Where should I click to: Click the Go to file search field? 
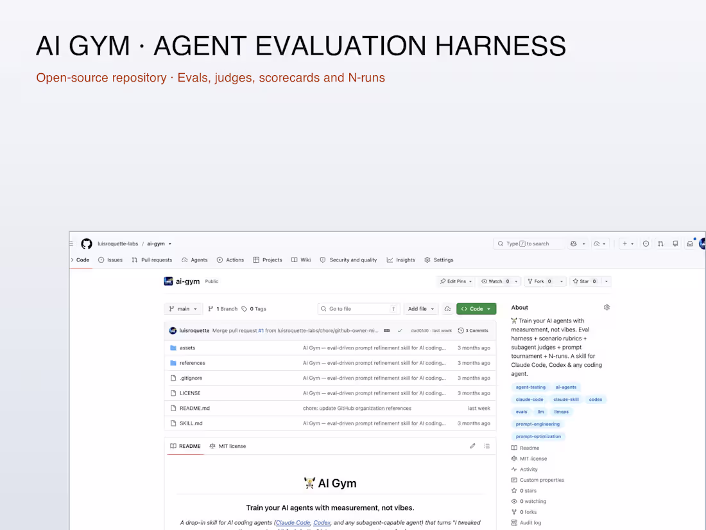tap(358, 309)
